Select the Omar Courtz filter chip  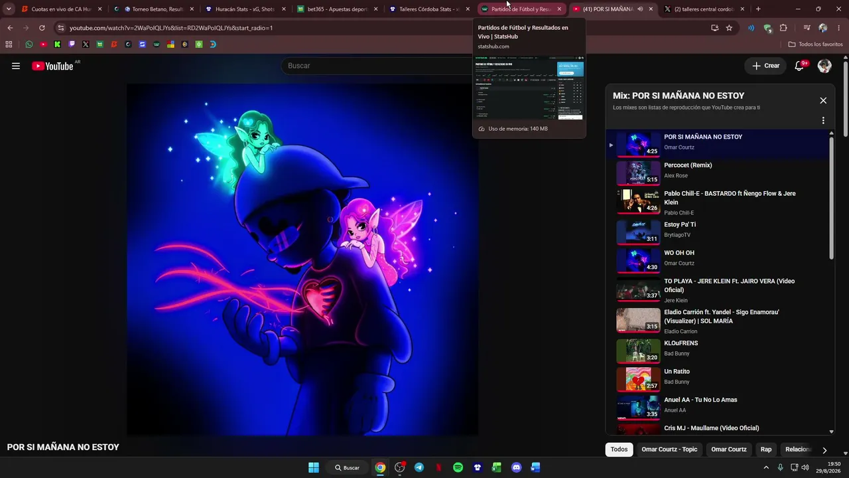pos(729,449)
